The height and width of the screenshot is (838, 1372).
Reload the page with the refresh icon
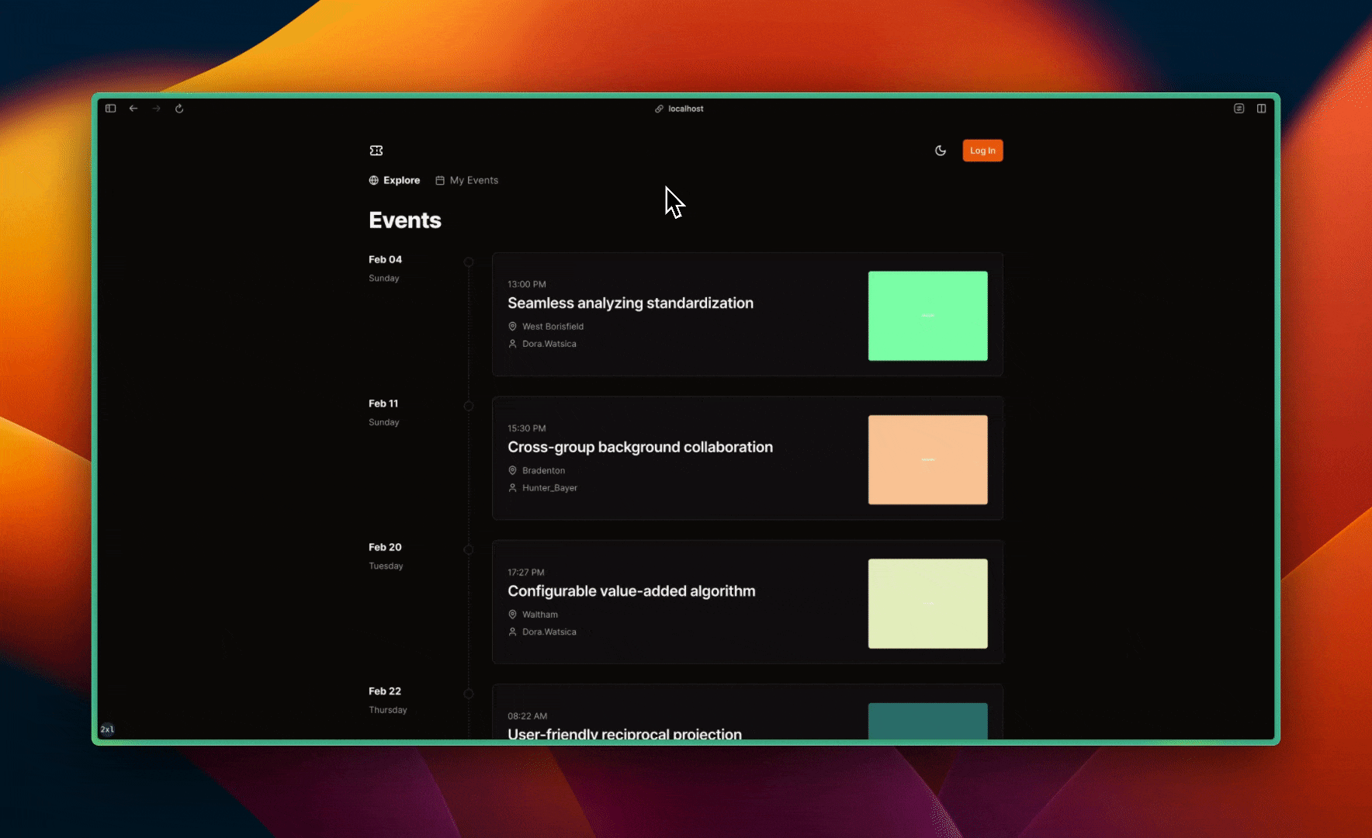point(179,109)
